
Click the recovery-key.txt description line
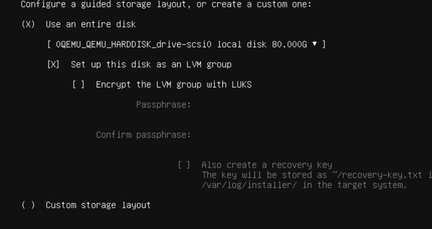[317, 175]
